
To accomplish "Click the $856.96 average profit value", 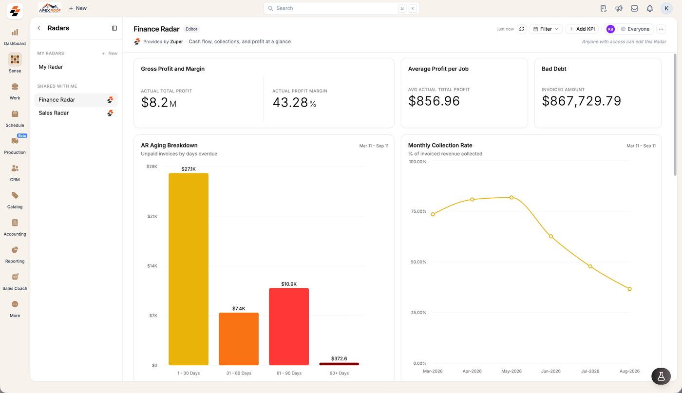I will [x=434, y=101].
